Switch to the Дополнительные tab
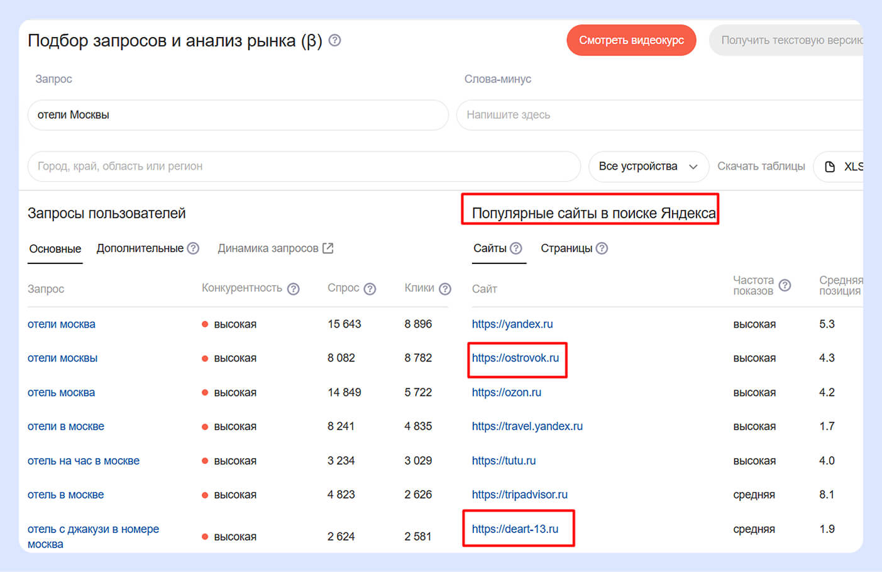882x572 pixels. (x=140, y=248)
